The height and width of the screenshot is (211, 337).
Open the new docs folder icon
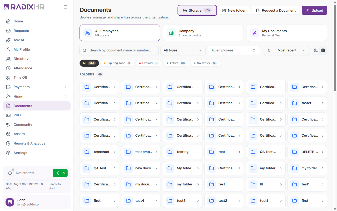point(128,168)
